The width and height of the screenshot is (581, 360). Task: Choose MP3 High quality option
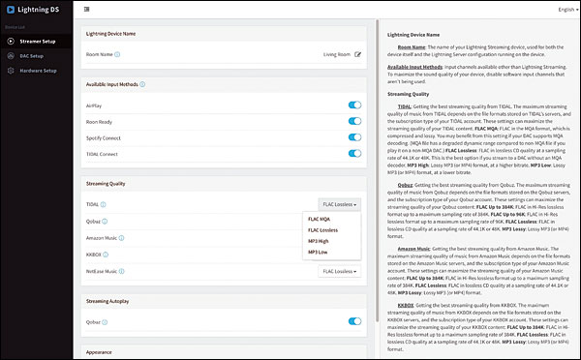319,242
